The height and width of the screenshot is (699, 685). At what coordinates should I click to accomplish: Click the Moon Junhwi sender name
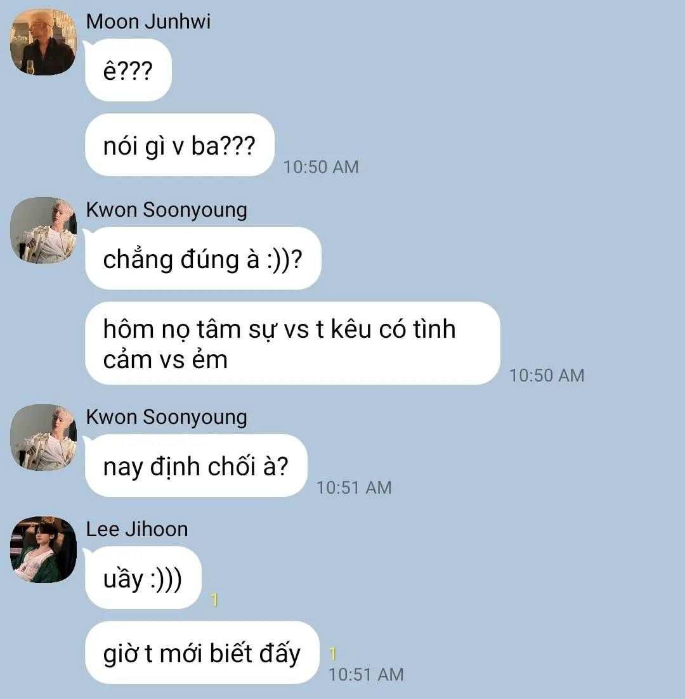(148, 22)
